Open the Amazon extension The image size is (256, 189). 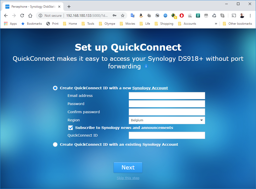[141, 16]
